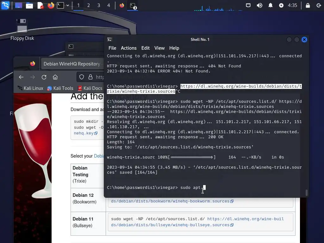This screenshot has width=324, height=243.
Task: Go to Firefox home page
Action: 55,77
